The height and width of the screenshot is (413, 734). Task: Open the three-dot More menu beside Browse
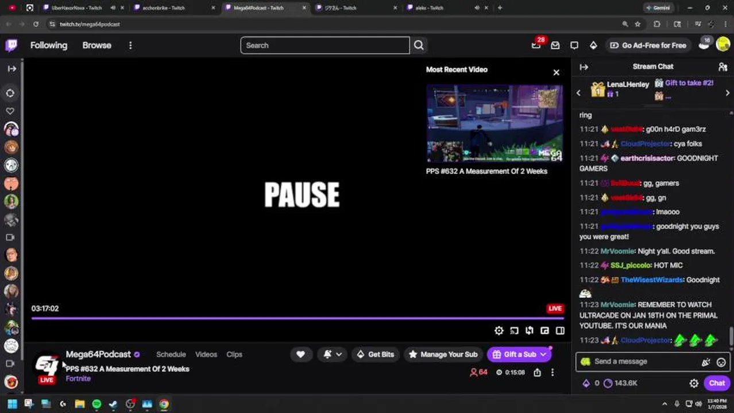[130, 45]
